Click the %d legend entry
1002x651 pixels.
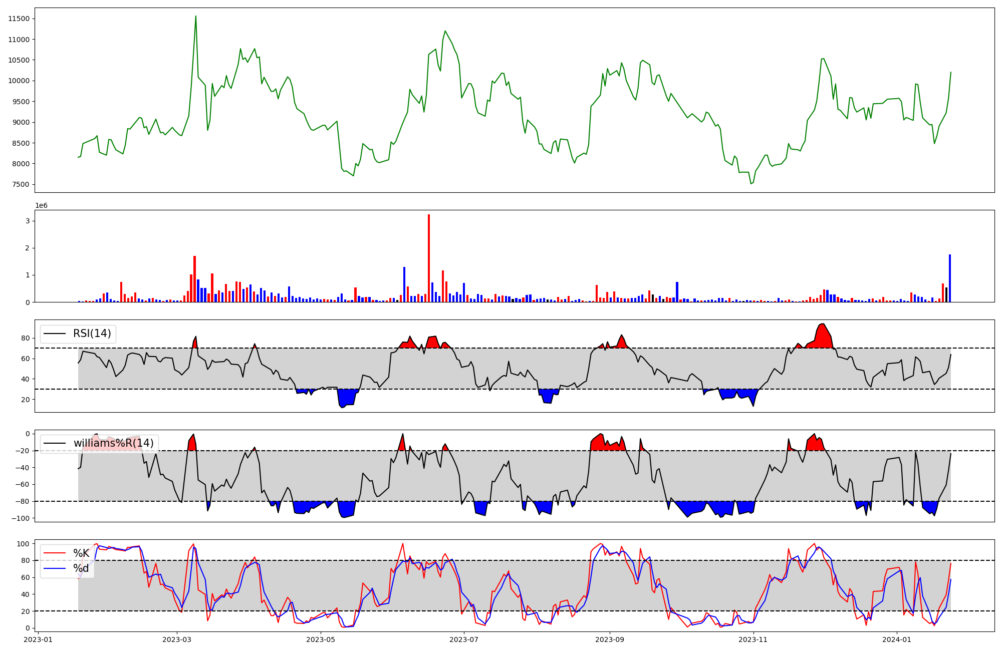click(x=81, y=568)
